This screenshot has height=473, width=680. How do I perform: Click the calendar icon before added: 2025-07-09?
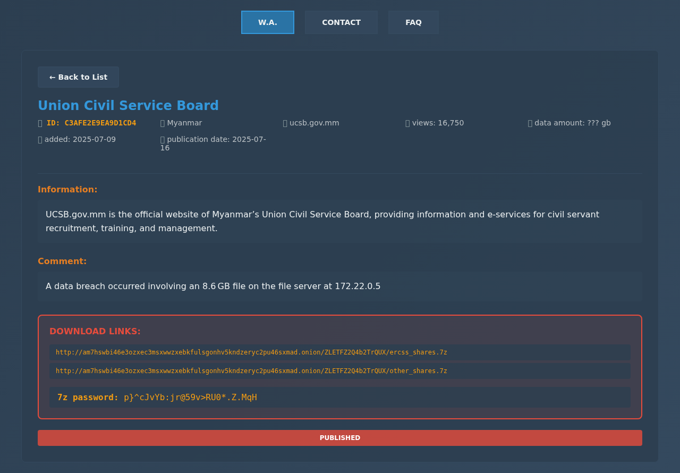[40, 139]
